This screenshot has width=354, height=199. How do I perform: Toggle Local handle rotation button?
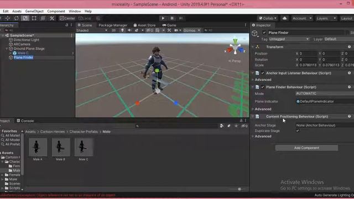(x=85, y=18)
